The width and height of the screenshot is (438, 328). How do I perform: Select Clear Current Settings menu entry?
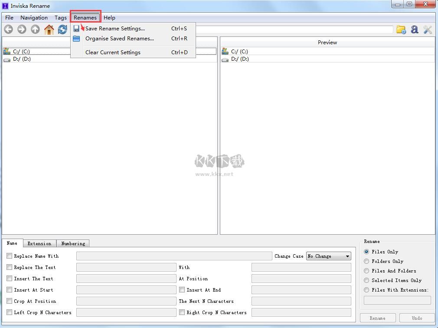pyautogui.click(x=133, y=52)
